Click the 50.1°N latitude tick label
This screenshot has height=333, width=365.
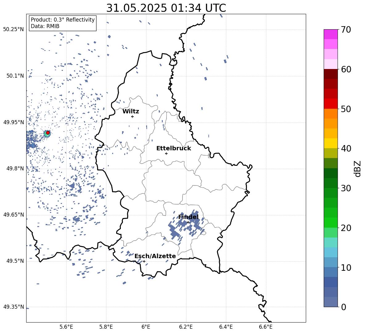click(x=15, y=76)
